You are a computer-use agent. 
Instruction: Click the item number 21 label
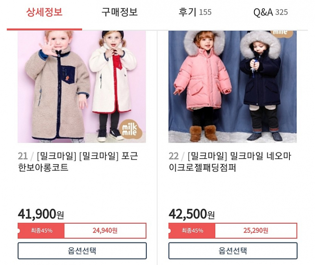pos(23,156)
